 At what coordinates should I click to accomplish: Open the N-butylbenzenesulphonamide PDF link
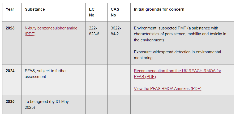[51, 28]
